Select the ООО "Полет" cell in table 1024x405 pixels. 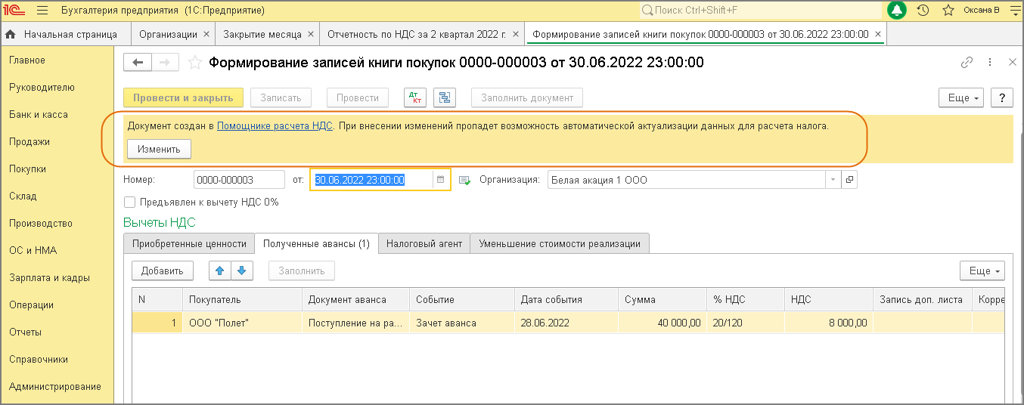pos(242,323)
